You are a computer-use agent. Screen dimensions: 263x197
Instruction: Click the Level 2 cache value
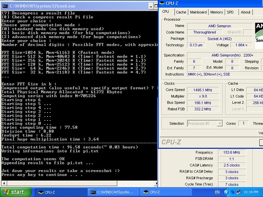[x=254, y=103]
